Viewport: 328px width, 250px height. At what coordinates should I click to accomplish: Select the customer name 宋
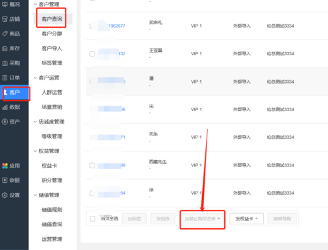click(151, 107)
